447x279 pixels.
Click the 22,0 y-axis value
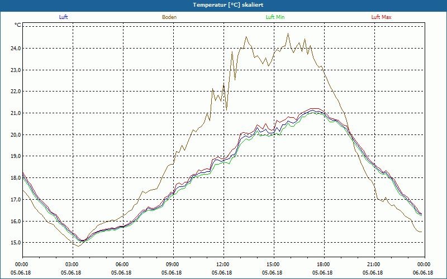pyautogui.click(x=16, y=92)
